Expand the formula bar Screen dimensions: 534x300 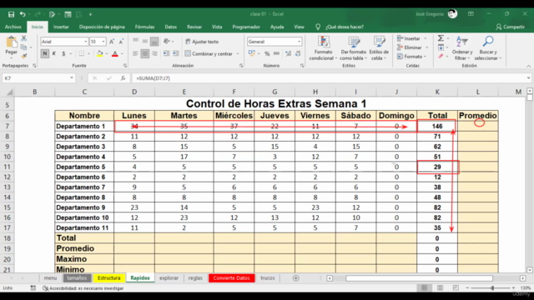528,77
